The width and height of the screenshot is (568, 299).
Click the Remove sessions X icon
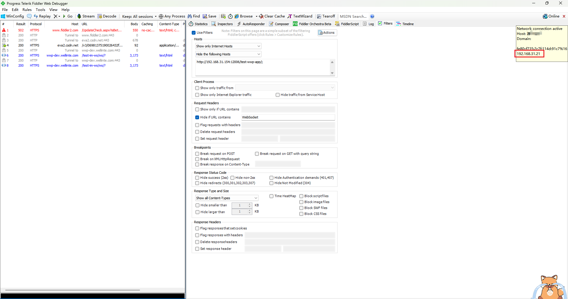click(x=55, y=16)
